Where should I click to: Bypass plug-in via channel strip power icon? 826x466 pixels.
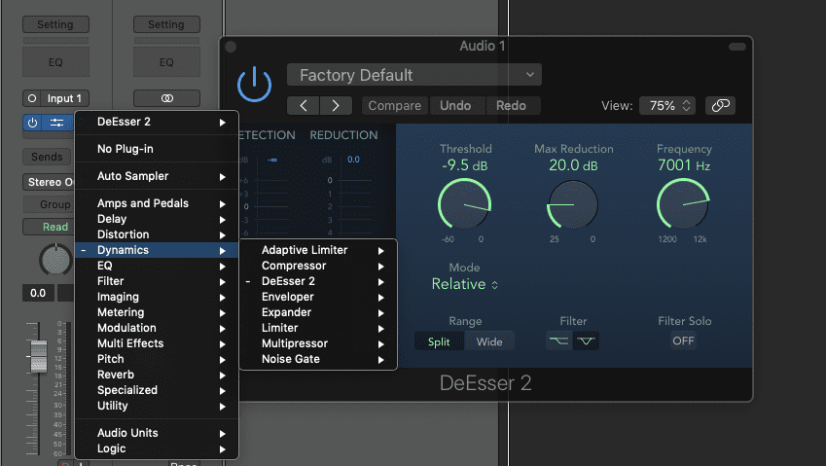(33, 123)
